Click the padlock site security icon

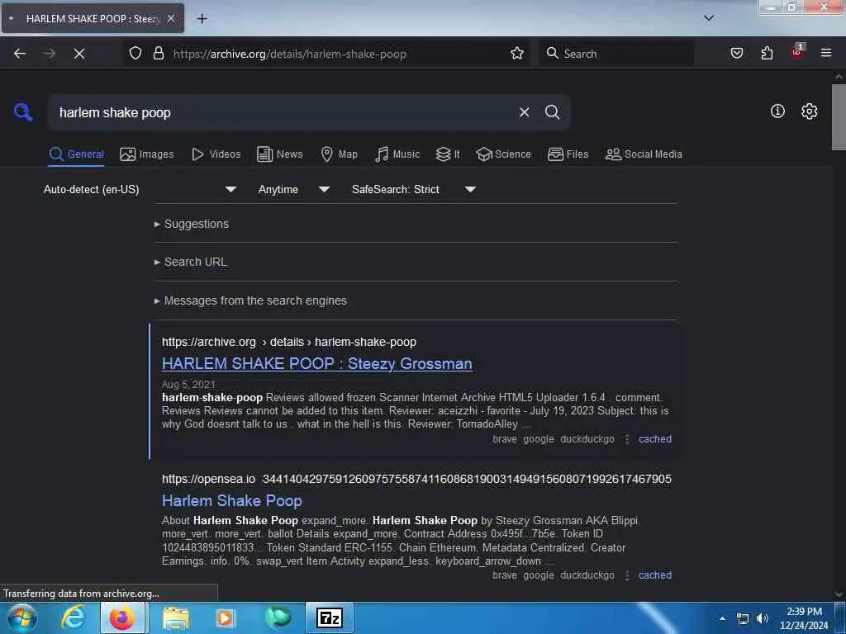coord(158,54)
